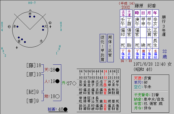This screenshot has width=174, height=114.
Task: Click the 天徳: 亥寅 line in info box
Action: (x=144, y=78)
